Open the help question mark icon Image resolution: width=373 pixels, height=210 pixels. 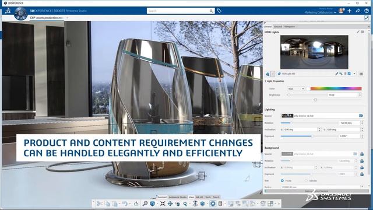[367, 10]
